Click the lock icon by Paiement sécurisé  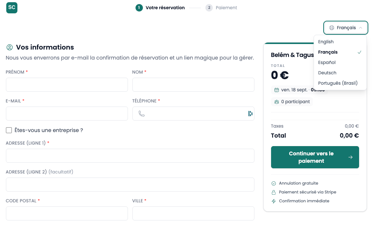coord(274,192)
